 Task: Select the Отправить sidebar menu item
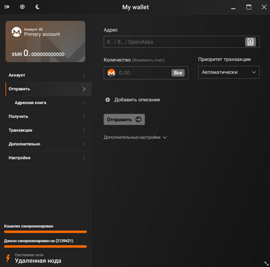(x=48, y=89)
